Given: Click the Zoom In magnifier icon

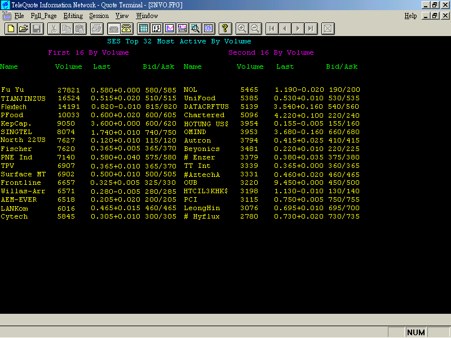Looking at the screenshot, I should (x=242, y=29).
